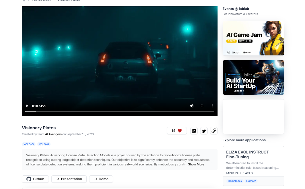
Task: Go to home breadcrumb icon
Action: 24,0
